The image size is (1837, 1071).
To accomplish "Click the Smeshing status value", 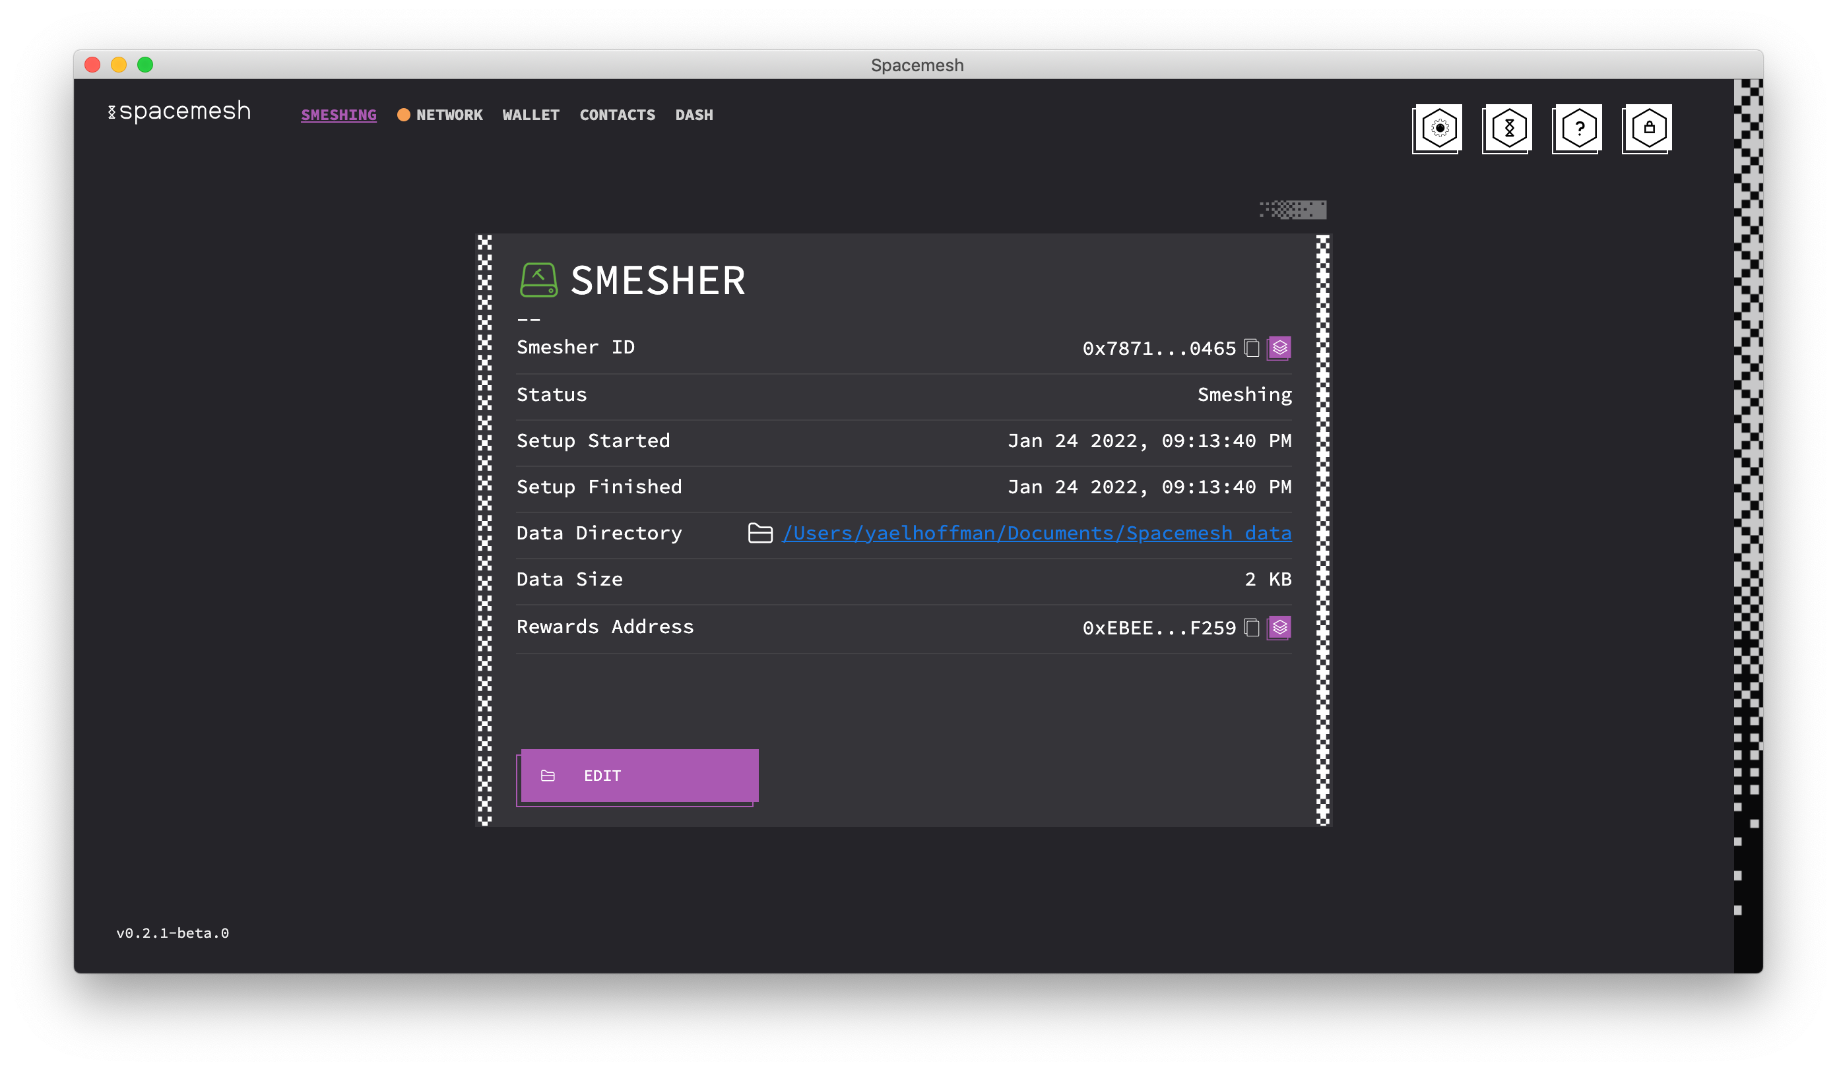I will point(1245,395).
